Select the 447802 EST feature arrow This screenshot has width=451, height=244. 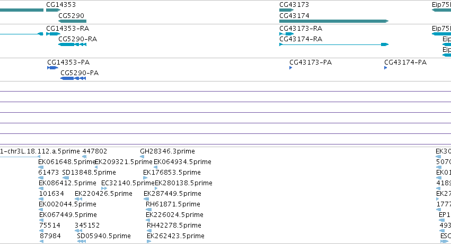click(84, 157)
